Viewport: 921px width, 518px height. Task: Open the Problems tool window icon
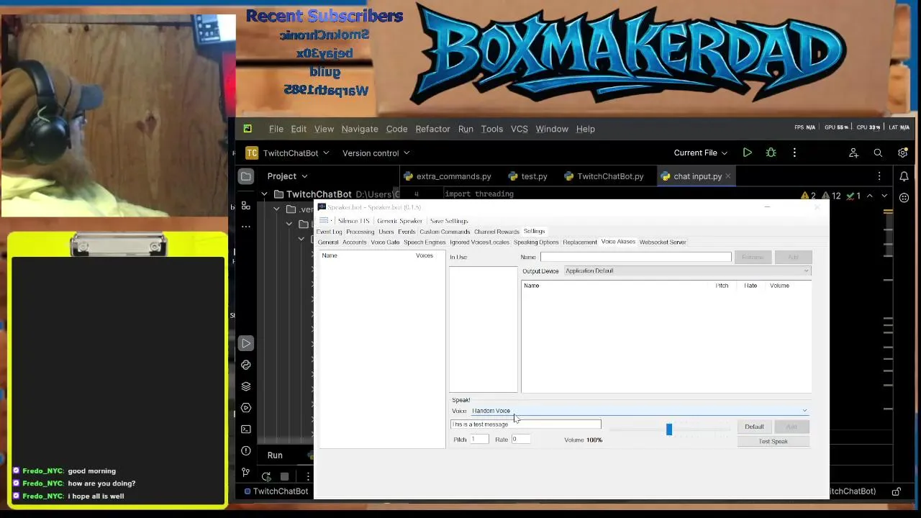pos(246,451)
